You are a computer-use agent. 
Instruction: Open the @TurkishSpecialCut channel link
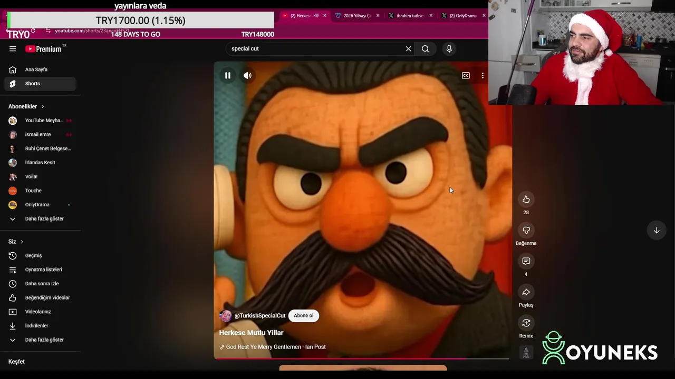[260, 316]
